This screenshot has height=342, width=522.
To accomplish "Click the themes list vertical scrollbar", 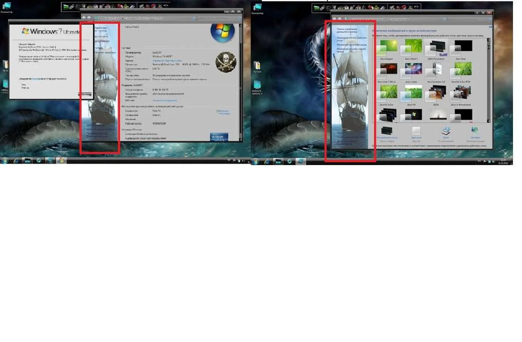I will (x=488, y=80).
